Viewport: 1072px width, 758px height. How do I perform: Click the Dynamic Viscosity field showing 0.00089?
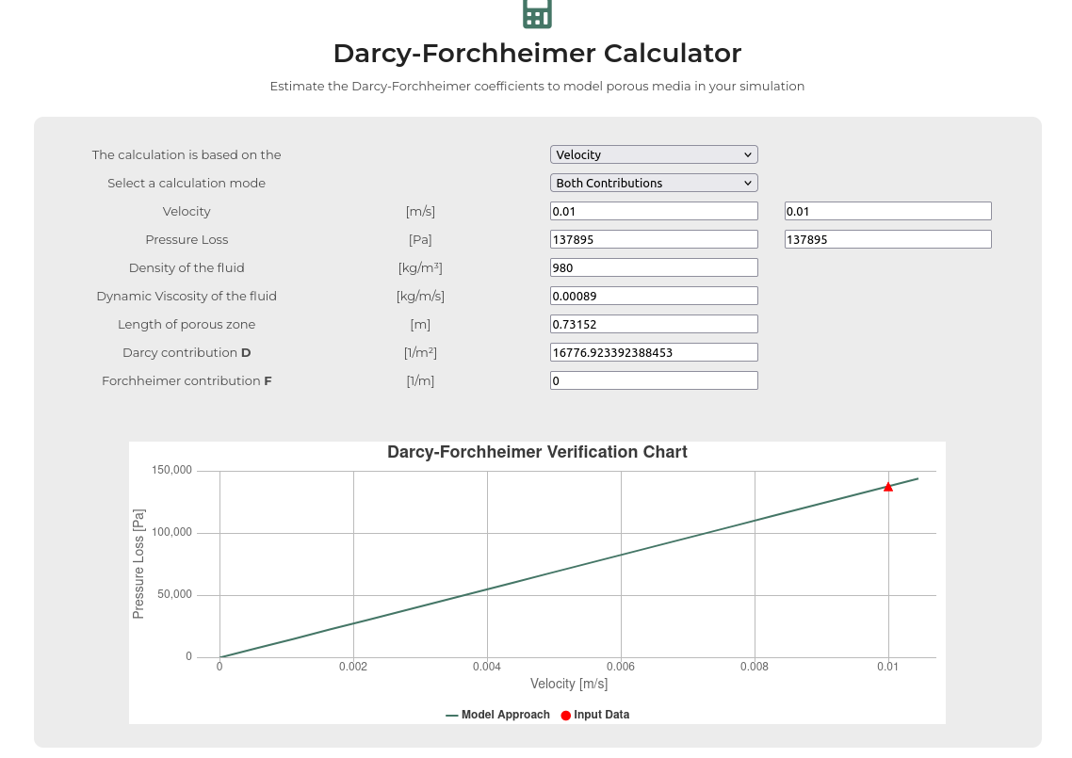654,296
